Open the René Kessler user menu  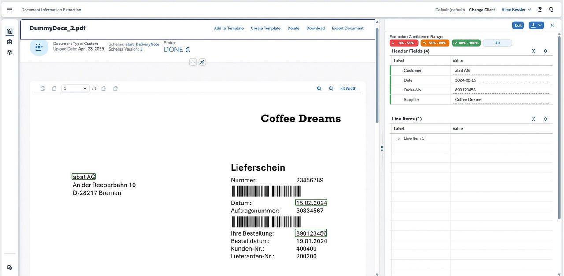click(516, 10)
